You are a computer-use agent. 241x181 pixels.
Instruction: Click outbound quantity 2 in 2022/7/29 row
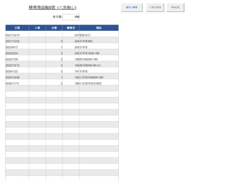(54, 58)
